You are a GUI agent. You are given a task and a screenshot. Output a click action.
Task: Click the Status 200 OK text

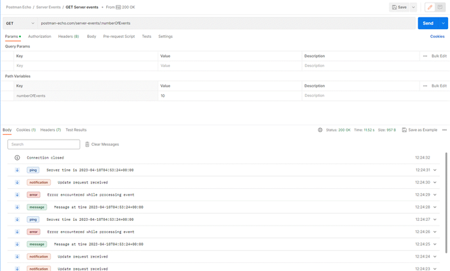tap(338, 130)
